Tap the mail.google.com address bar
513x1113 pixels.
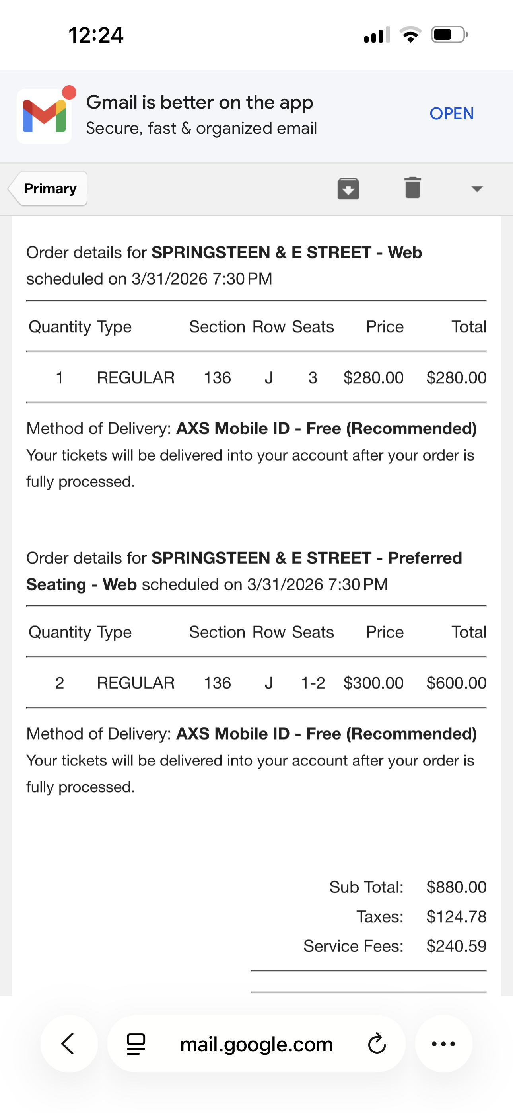[256, 1044]
